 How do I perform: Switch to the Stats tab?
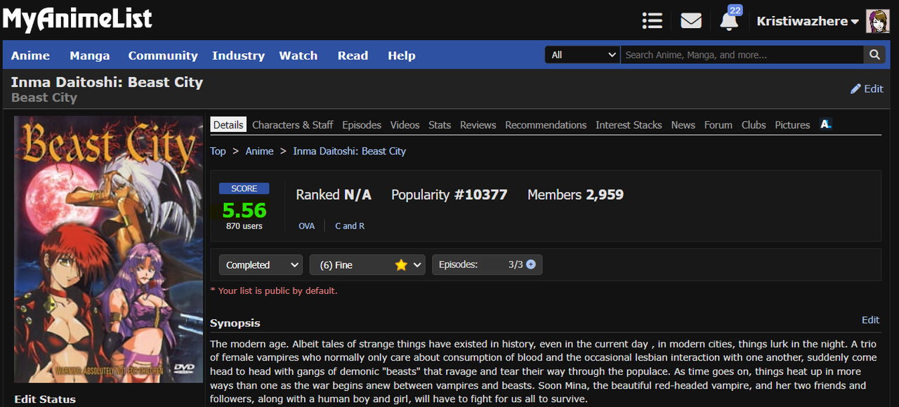click(440, 125)
